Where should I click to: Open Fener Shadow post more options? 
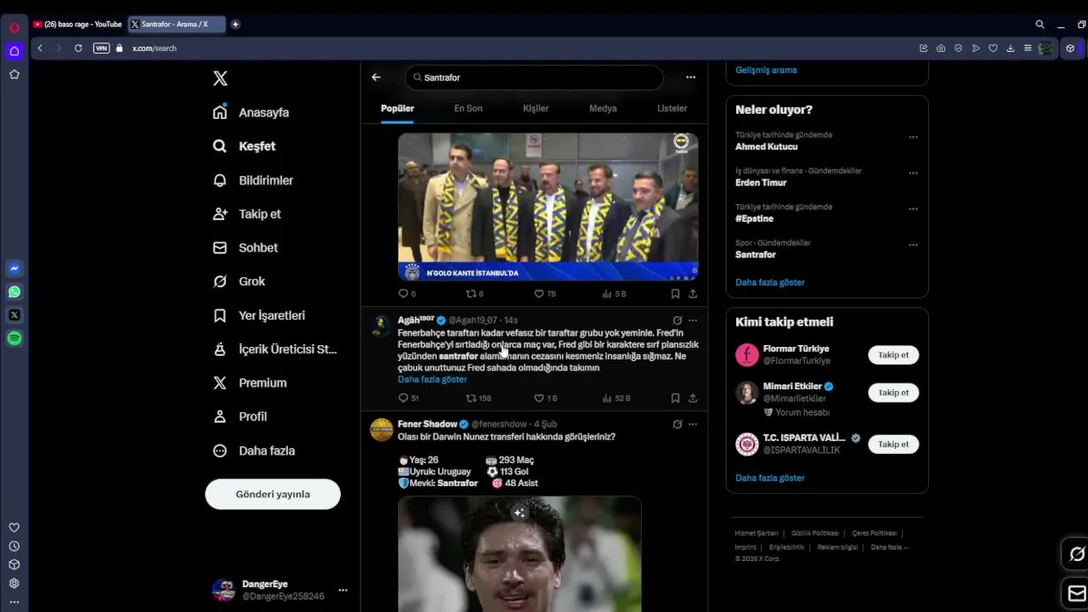tap(693, 424)
